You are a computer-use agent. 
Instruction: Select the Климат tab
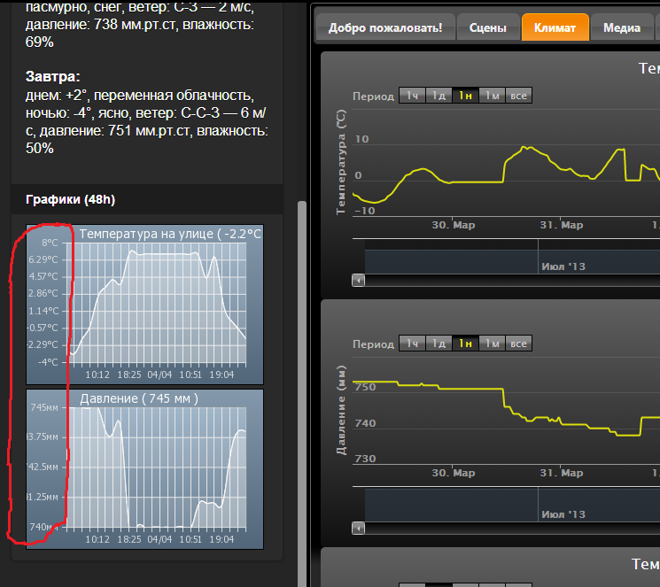tap(555, 27)
